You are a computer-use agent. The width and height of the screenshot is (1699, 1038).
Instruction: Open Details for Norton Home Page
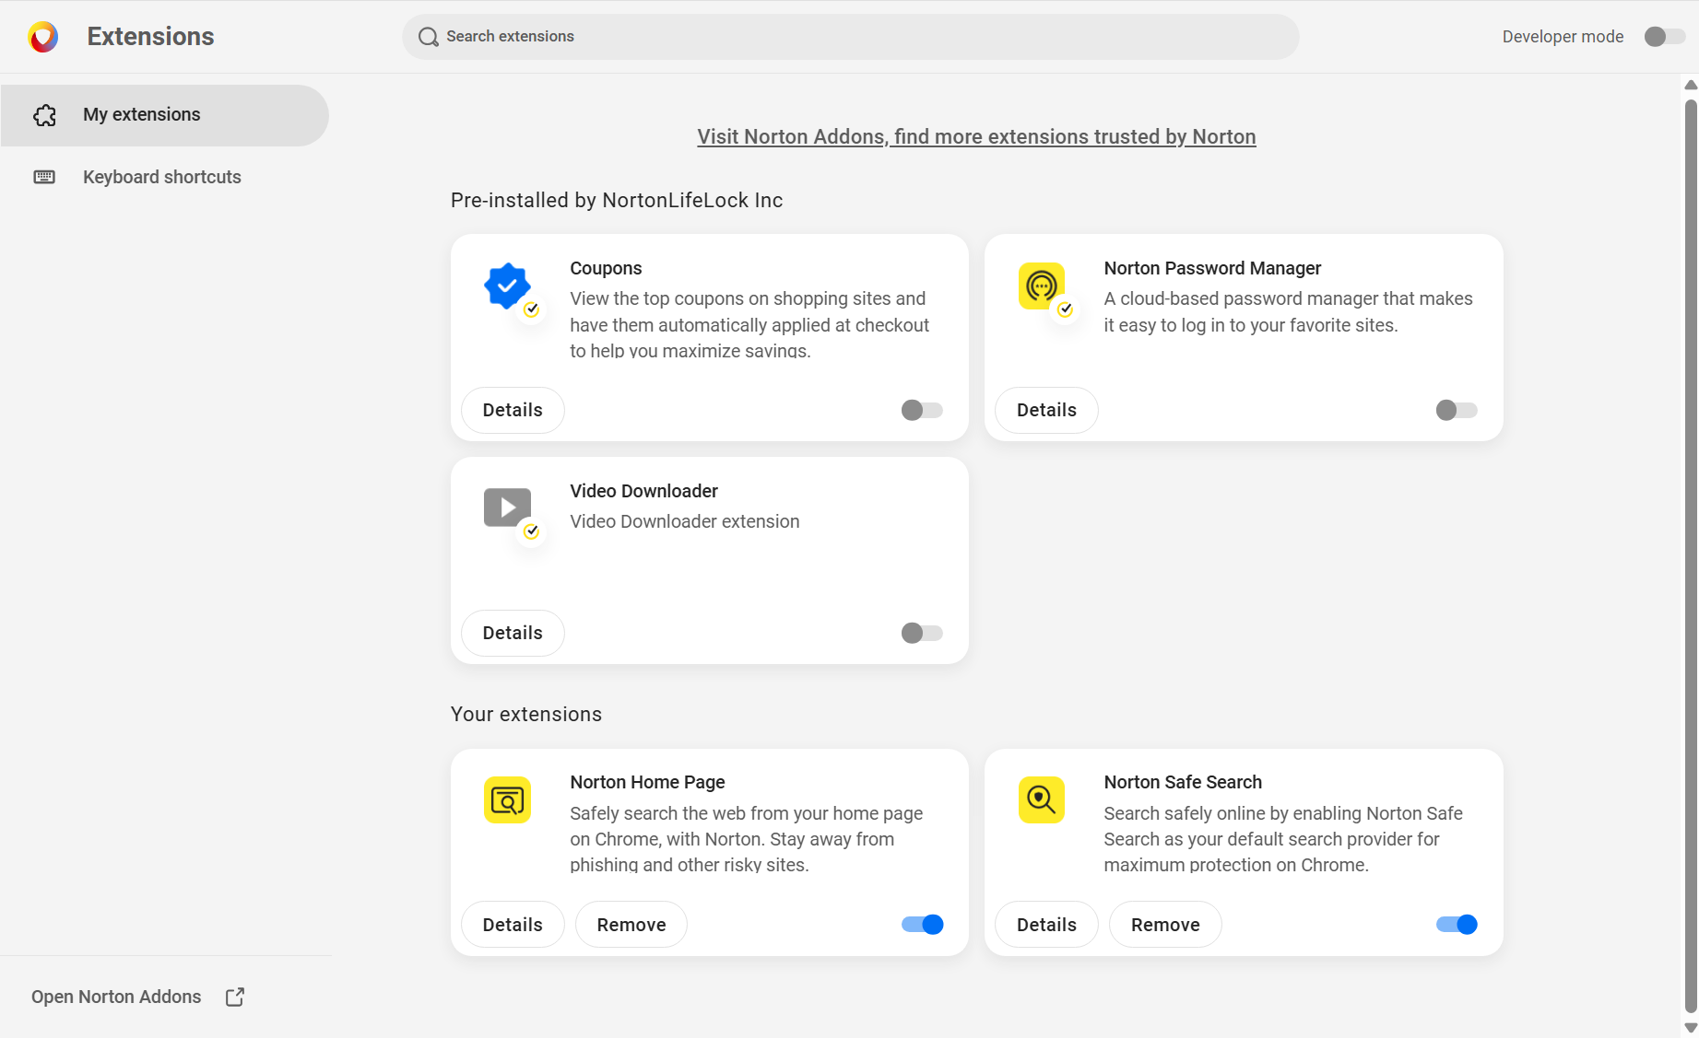click(513, 925)
